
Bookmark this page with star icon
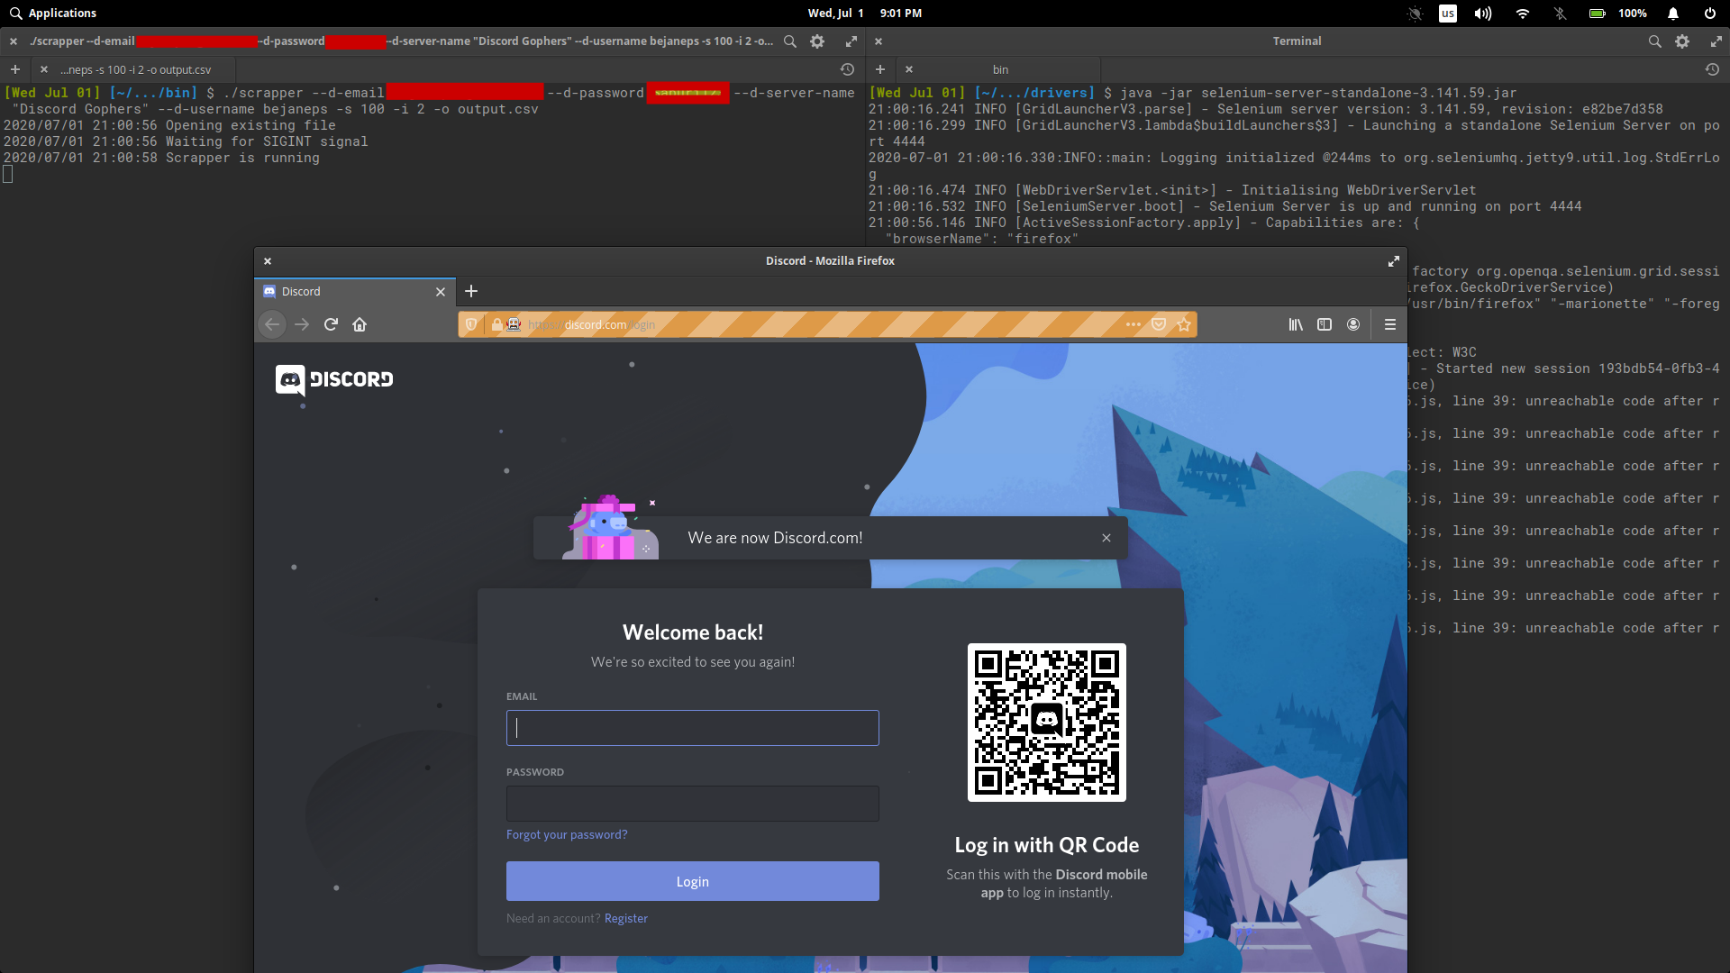[1184, 324]
